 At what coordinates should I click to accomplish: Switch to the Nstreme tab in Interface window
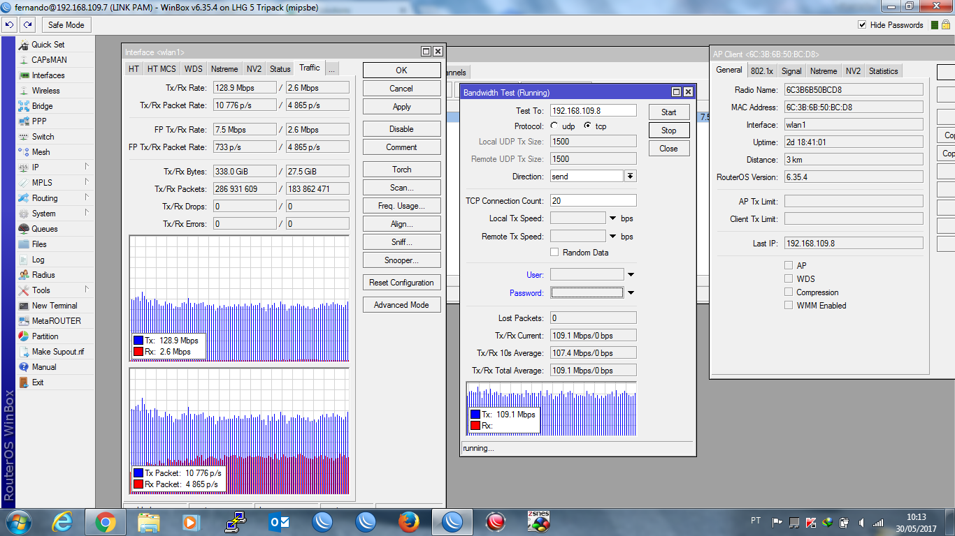[224, 69]
